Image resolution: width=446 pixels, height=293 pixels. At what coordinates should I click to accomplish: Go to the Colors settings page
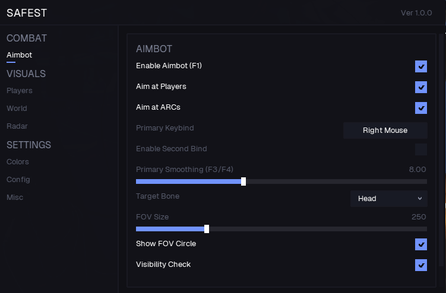pyautogui.click(x=18, y=162)
